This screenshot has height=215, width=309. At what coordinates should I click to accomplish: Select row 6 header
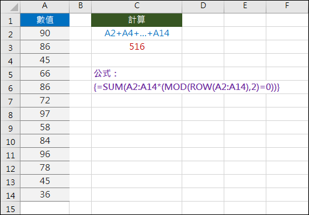(x=11, y=87)
